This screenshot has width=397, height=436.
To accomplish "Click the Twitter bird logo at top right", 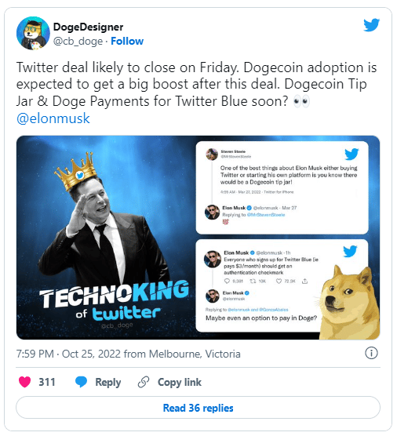I will tap(371, 25).
